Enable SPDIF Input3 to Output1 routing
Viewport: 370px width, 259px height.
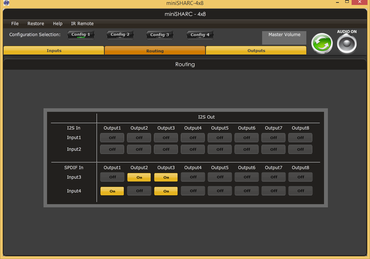click(x=112, y=177)
